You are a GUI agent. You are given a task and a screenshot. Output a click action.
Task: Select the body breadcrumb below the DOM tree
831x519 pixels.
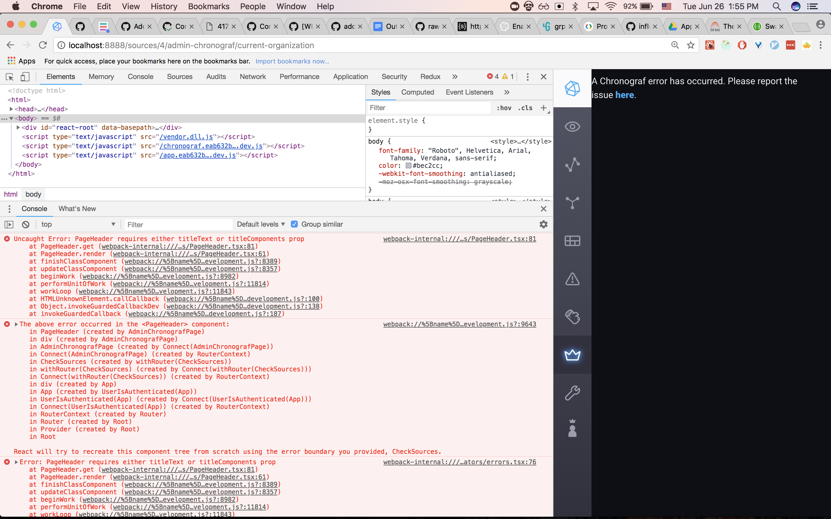(33, 194)
